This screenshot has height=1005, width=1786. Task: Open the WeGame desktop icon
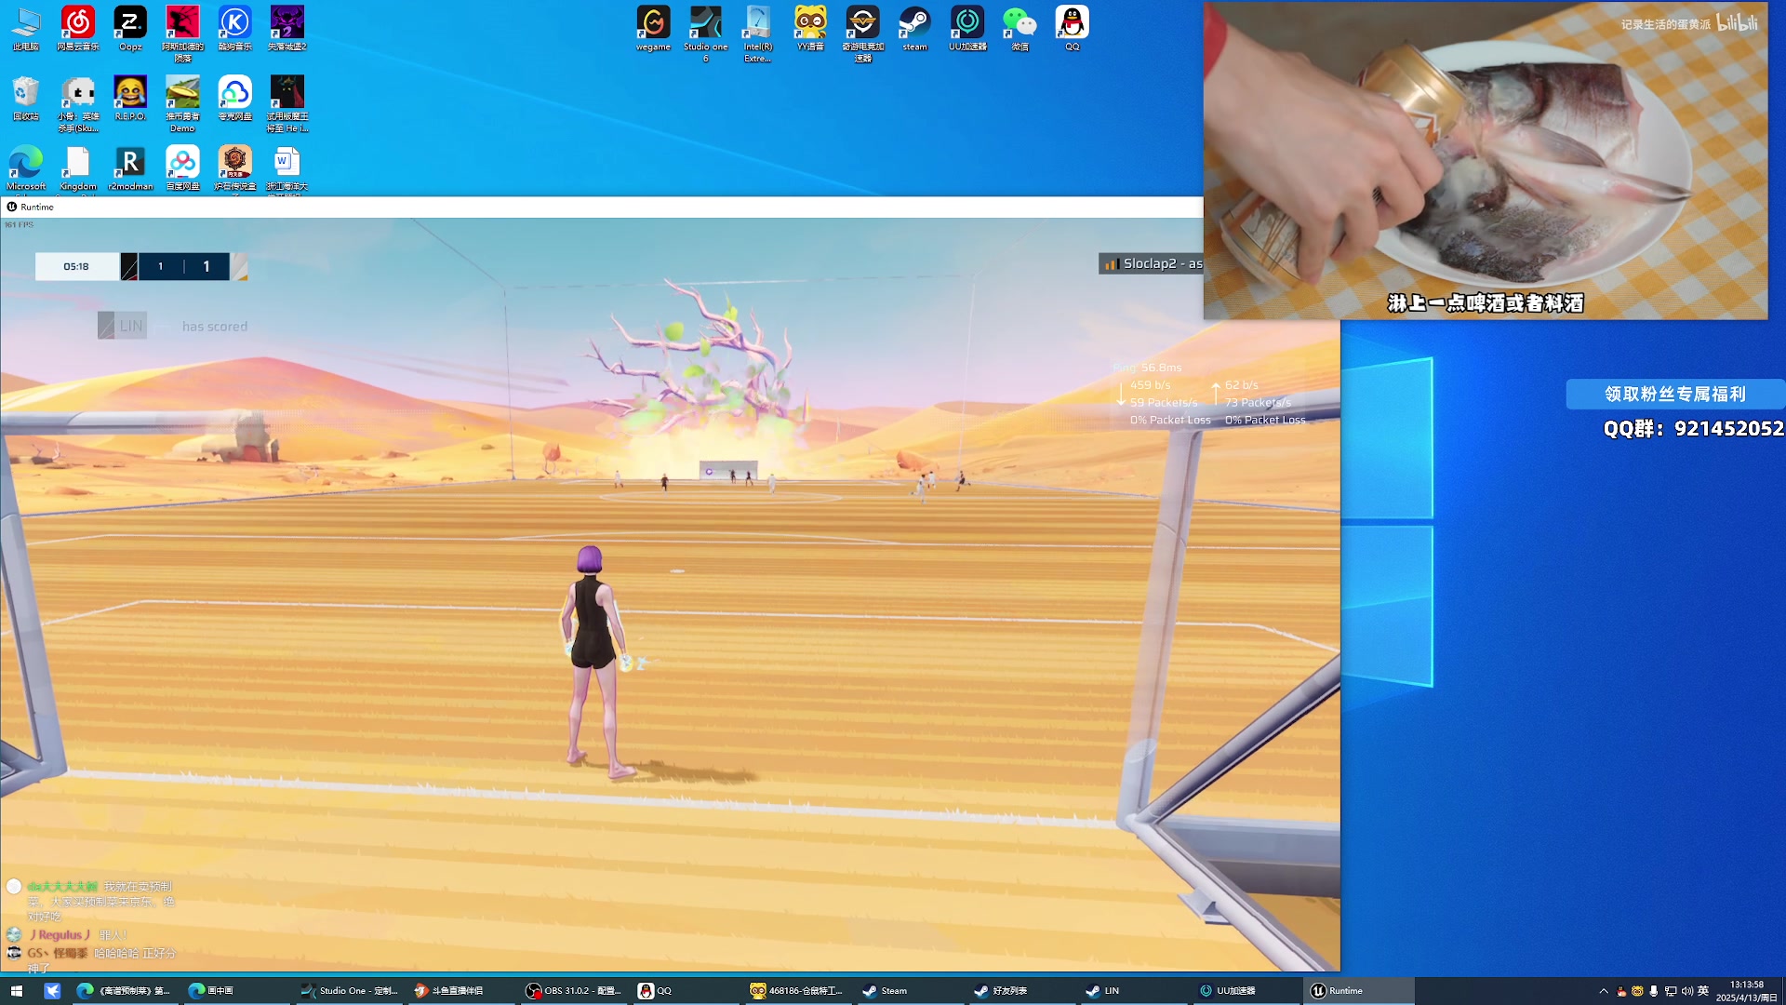[x=653, y=23]
